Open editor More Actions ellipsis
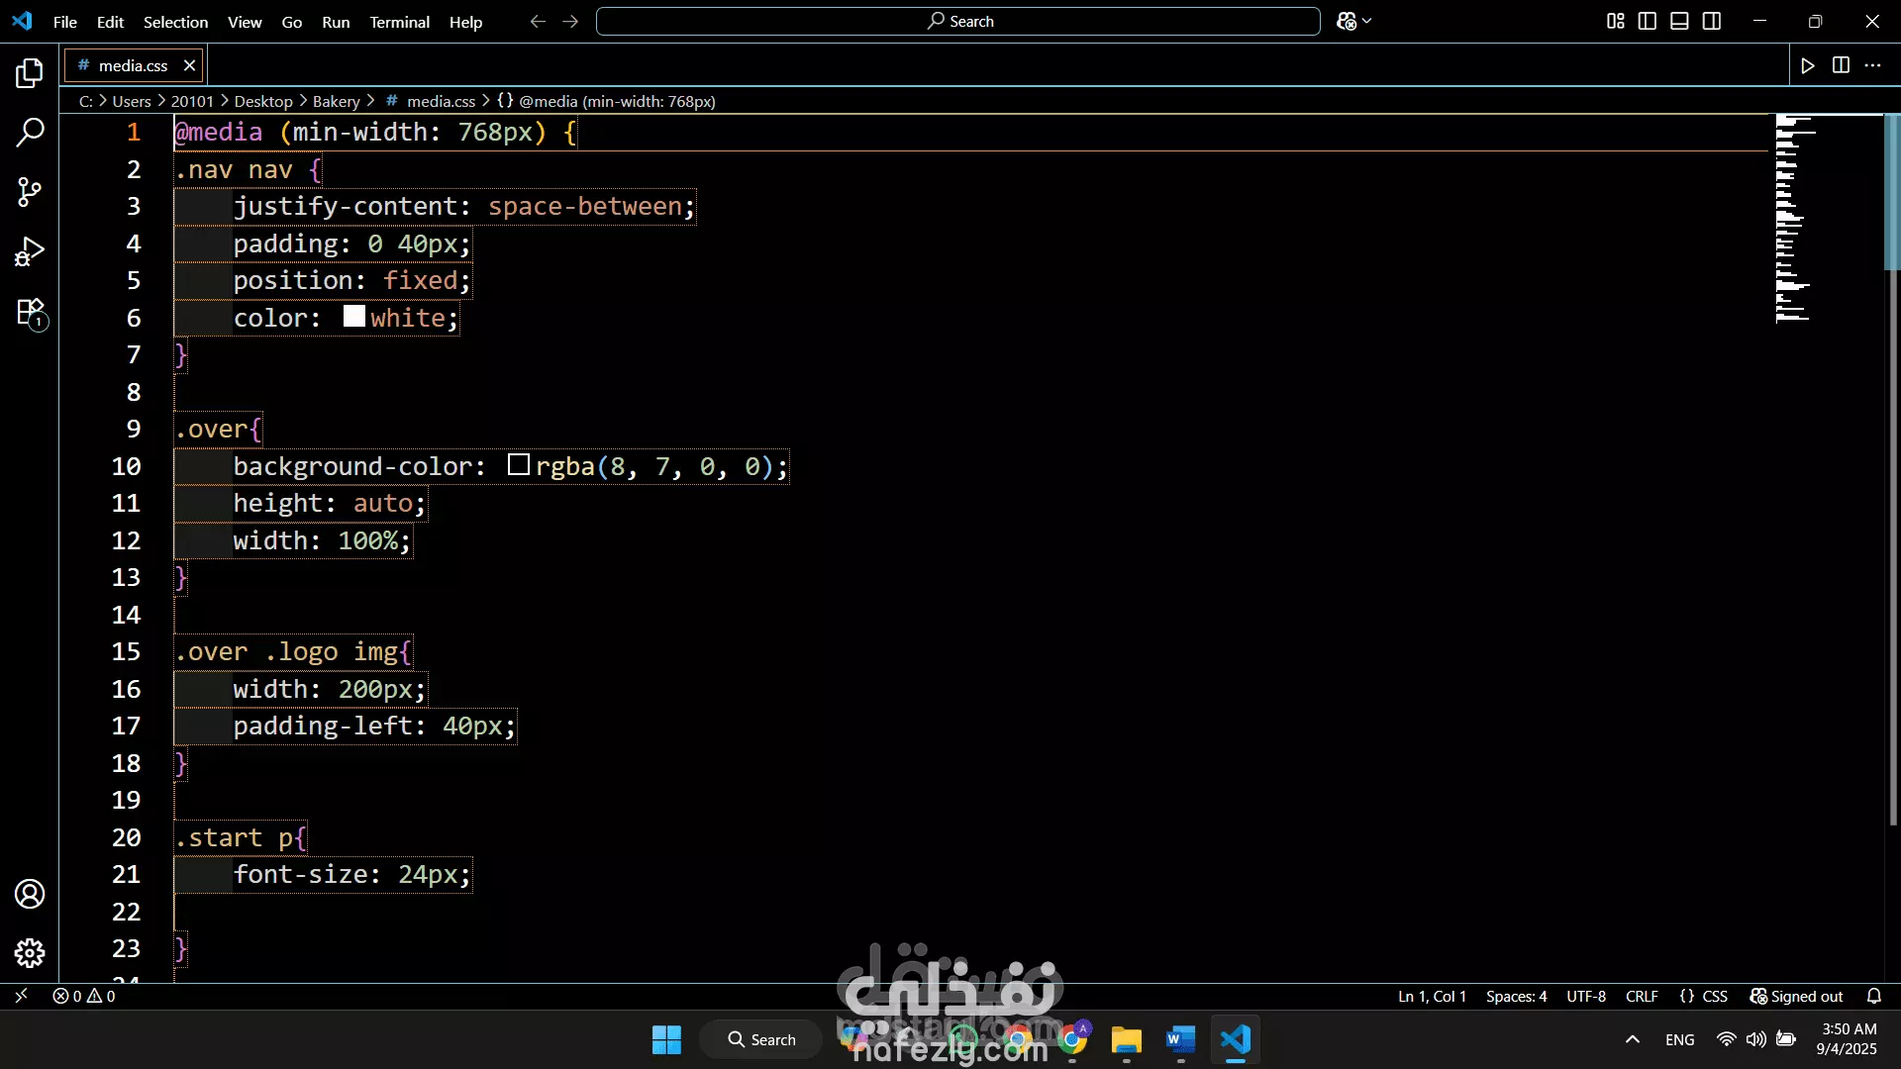Image resolution: width=1901 pixels, height=1069 pixels. click(1872, 65)
